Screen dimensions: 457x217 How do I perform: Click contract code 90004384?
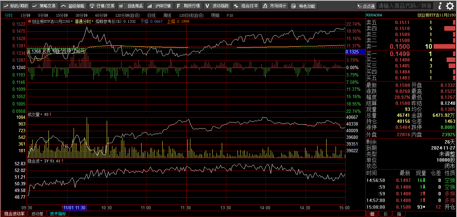374,15
